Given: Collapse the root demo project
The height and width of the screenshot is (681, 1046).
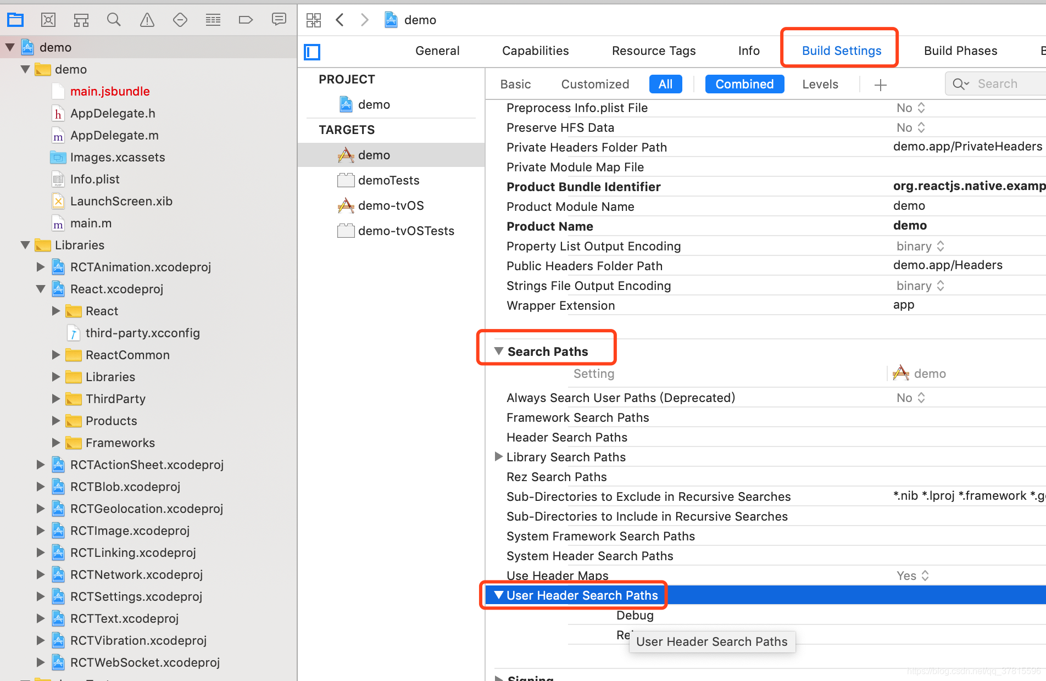Looking at the screenshot, I should (10, 47).
